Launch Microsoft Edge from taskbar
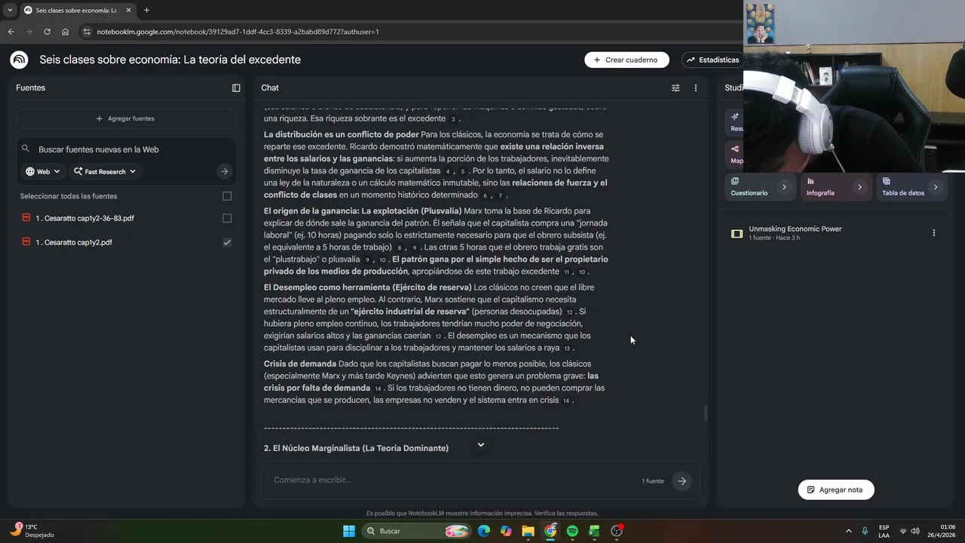The height and width of the screenshot is (543, 965). [x=484, y=531]
